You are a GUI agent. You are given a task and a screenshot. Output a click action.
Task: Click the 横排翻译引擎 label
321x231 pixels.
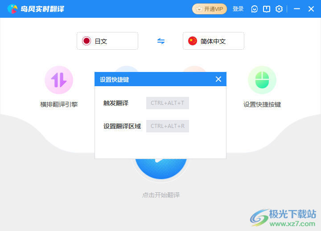[x=59, y=104]
